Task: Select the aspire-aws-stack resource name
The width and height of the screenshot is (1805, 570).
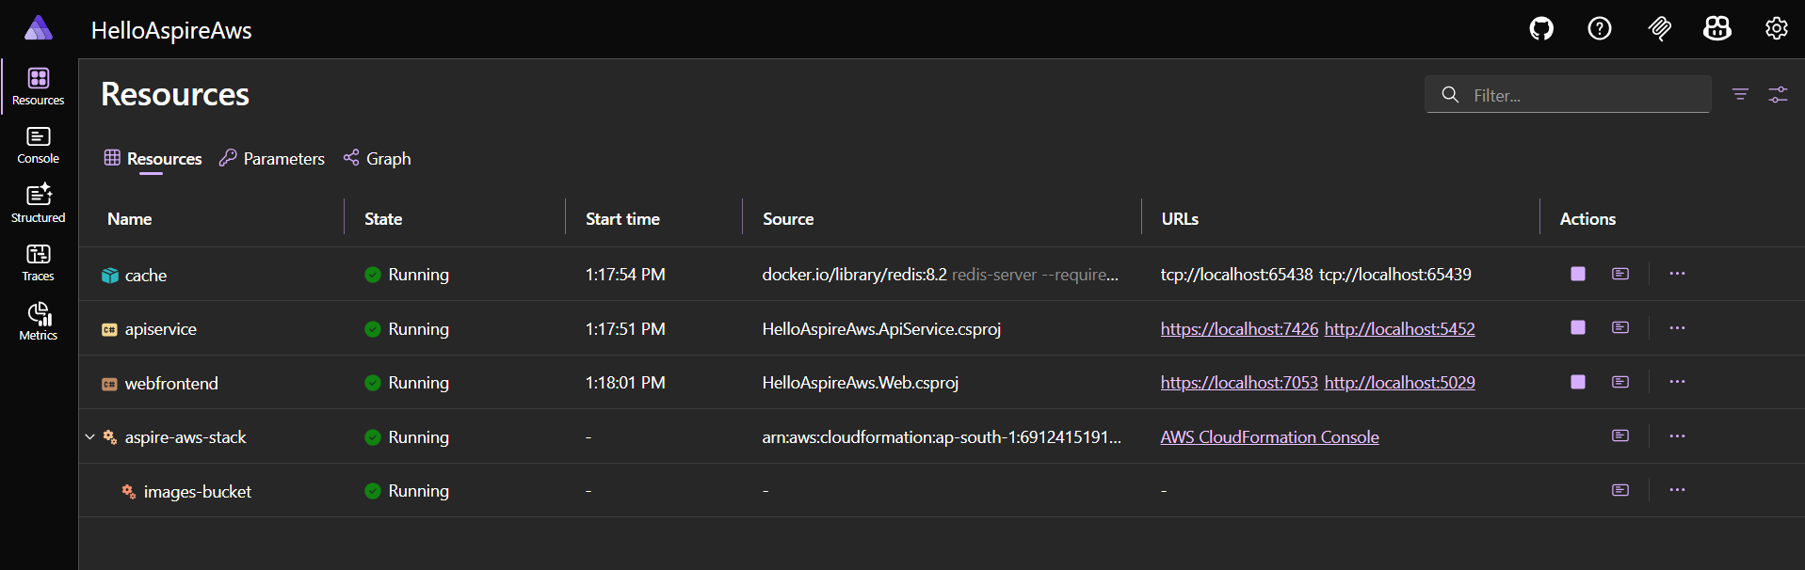Action: [185, 436]
